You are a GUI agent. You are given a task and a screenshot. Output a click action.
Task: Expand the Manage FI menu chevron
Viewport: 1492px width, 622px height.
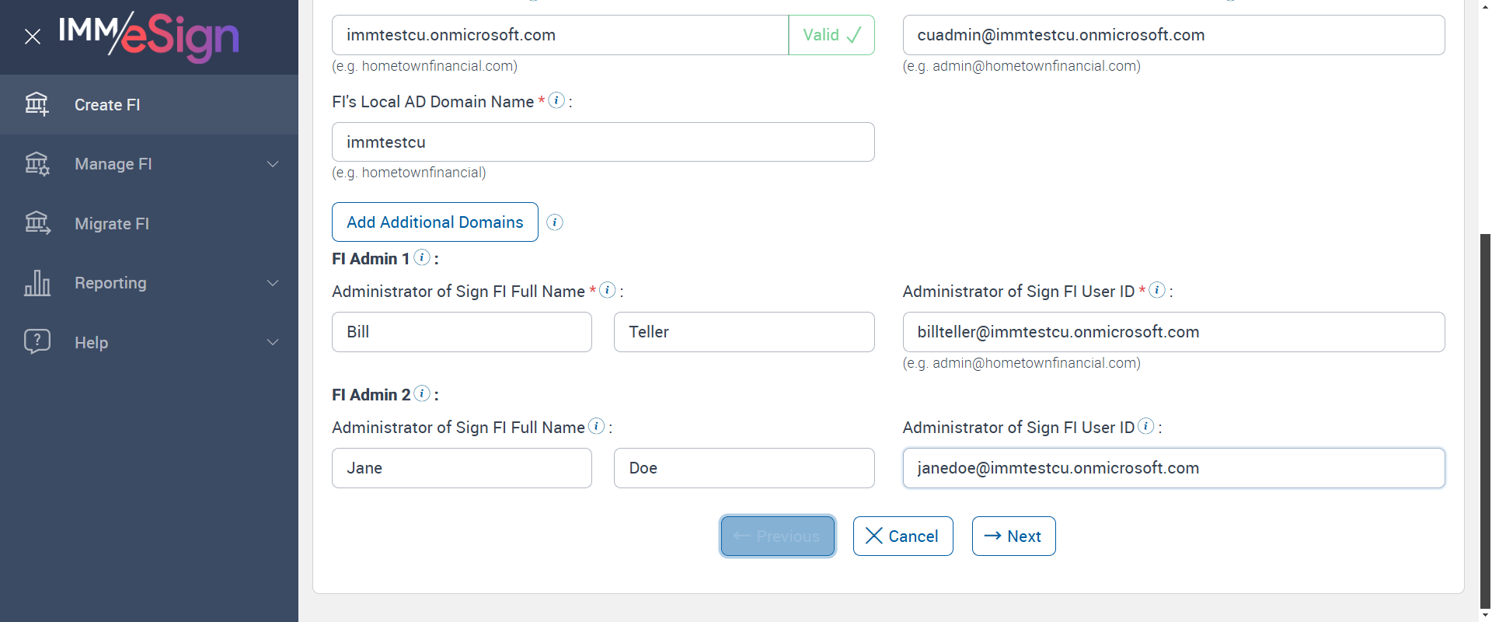pyautogui.click(x=273, y=164)
